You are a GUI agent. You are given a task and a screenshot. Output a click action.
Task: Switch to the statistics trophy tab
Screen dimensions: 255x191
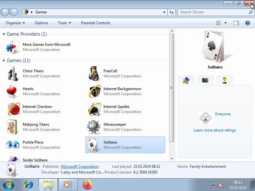pyautogui.click(x=225, y=81)
